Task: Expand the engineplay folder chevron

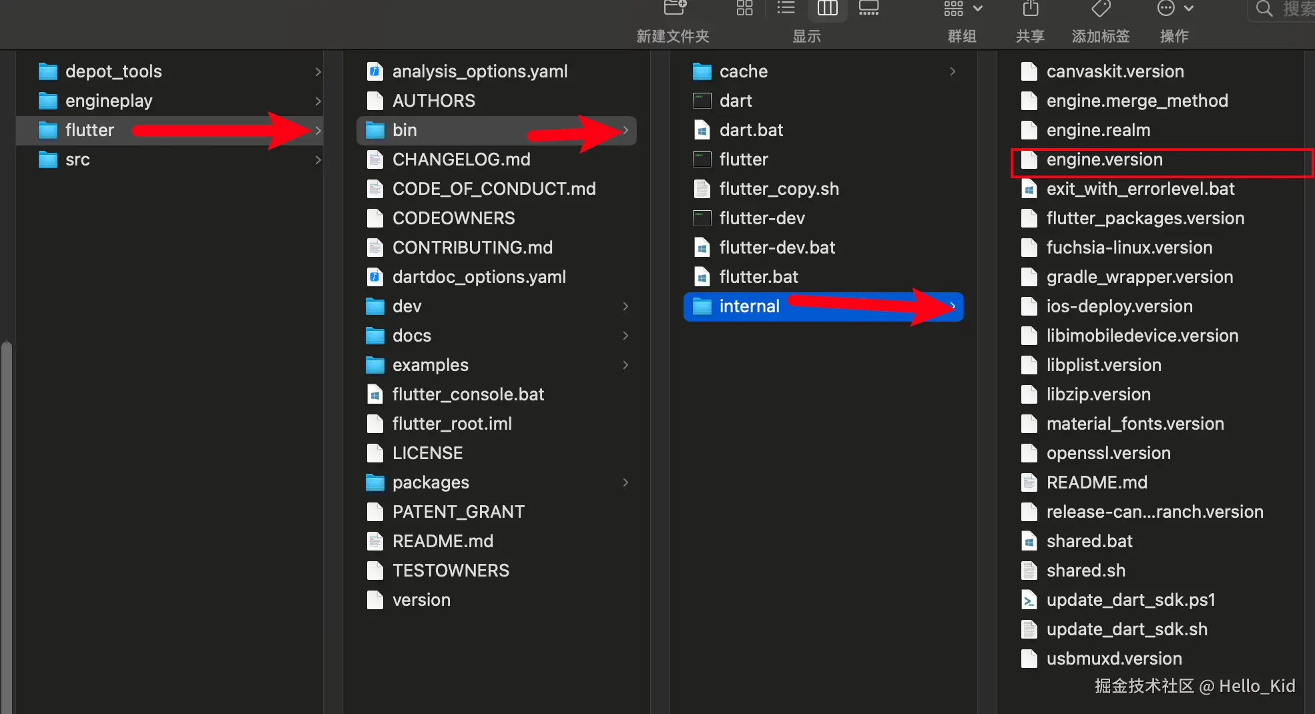Action: coord(318,101)
